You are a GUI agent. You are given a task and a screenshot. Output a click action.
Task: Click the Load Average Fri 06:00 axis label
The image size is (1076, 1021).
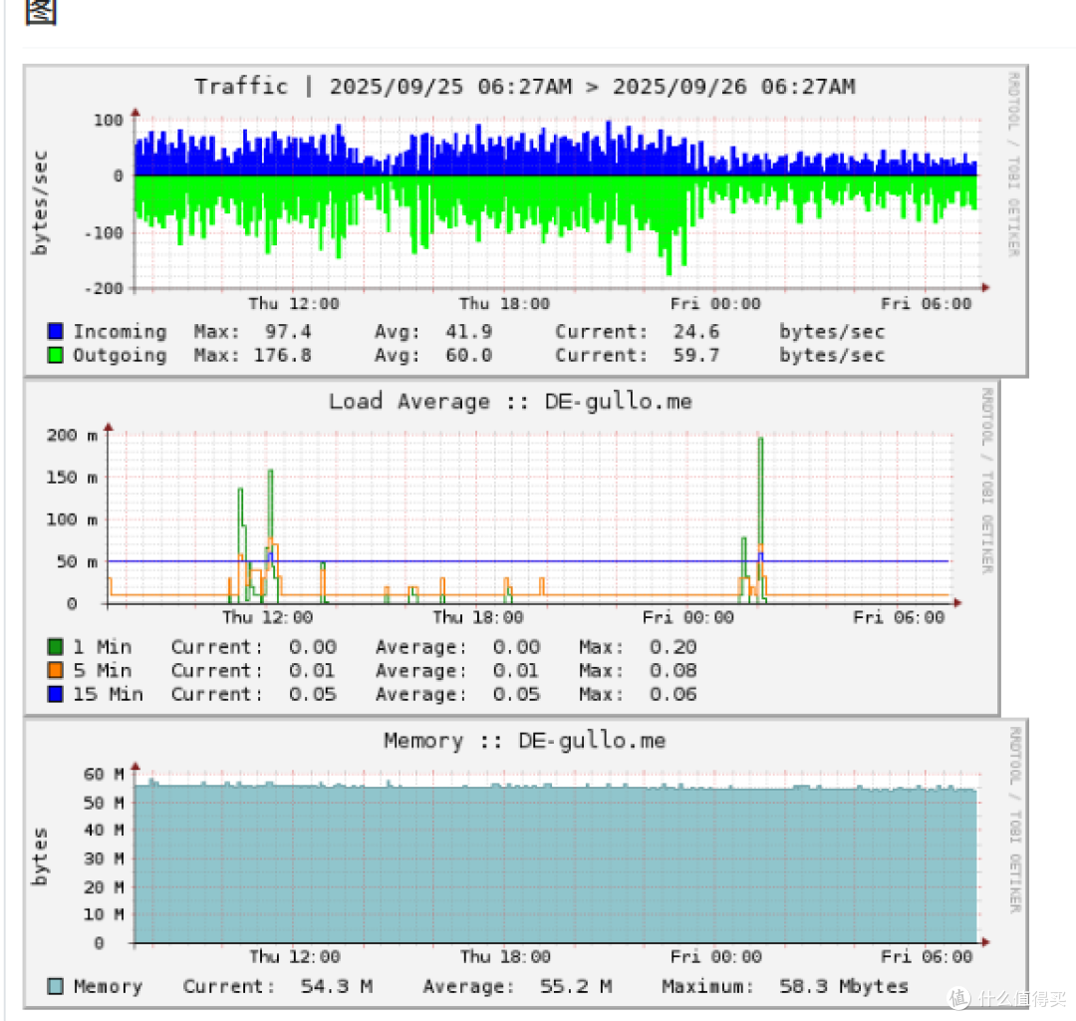point(899,617)
